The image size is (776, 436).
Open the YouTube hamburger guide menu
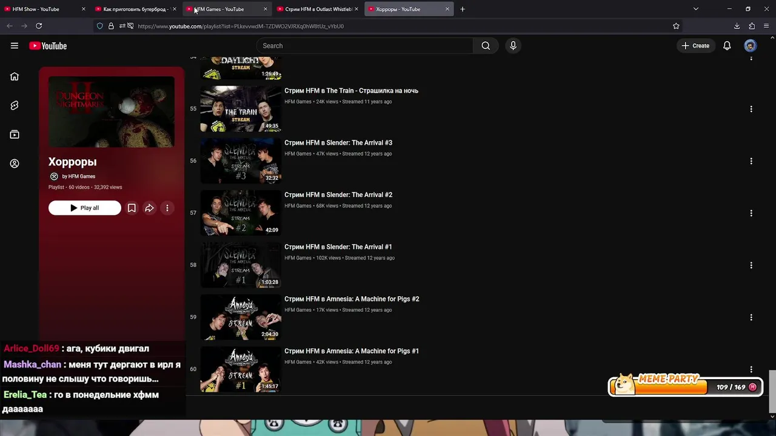(x=15, y=45)
